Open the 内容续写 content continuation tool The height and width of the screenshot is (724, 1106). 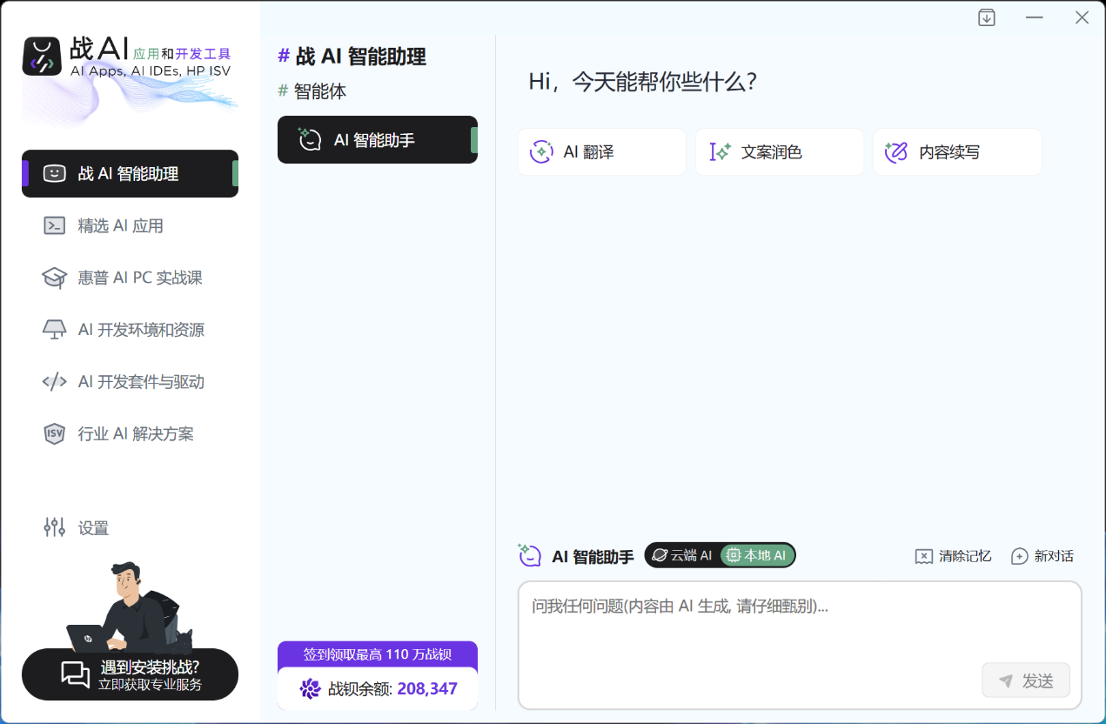(x=957, y=151)
